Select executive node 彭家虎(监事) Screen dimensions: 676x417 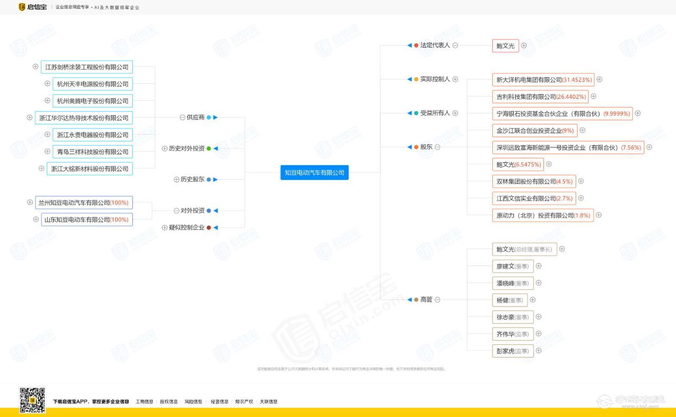pos(512,351)
